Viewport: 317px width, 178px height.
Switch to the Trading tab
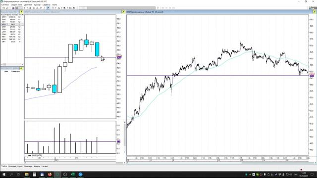[4, 166]
